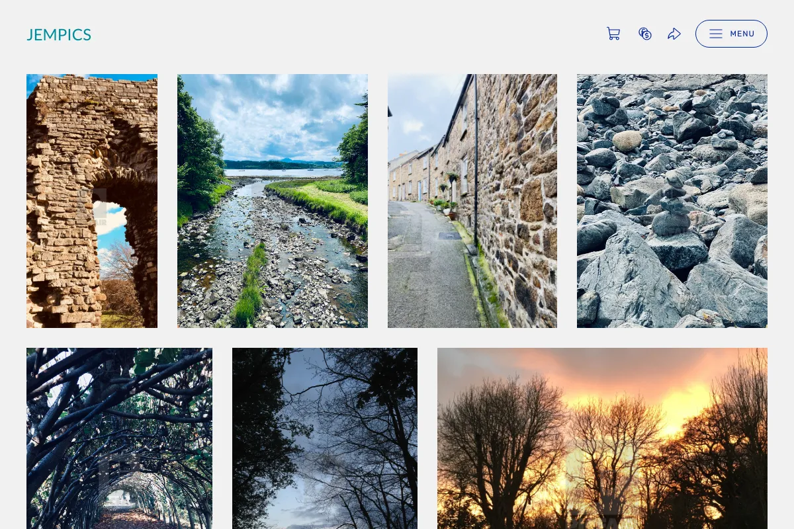Go to the JEMPICS home logo link
Screen dimensions: 794x529
coord(59,35)
